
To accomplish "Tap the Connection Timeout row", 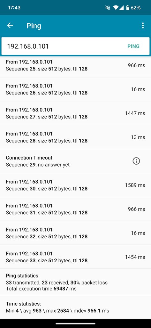I will 75,161.
